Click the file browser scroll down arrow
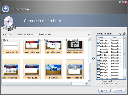128x95 pixels. [x=89, y=80]
